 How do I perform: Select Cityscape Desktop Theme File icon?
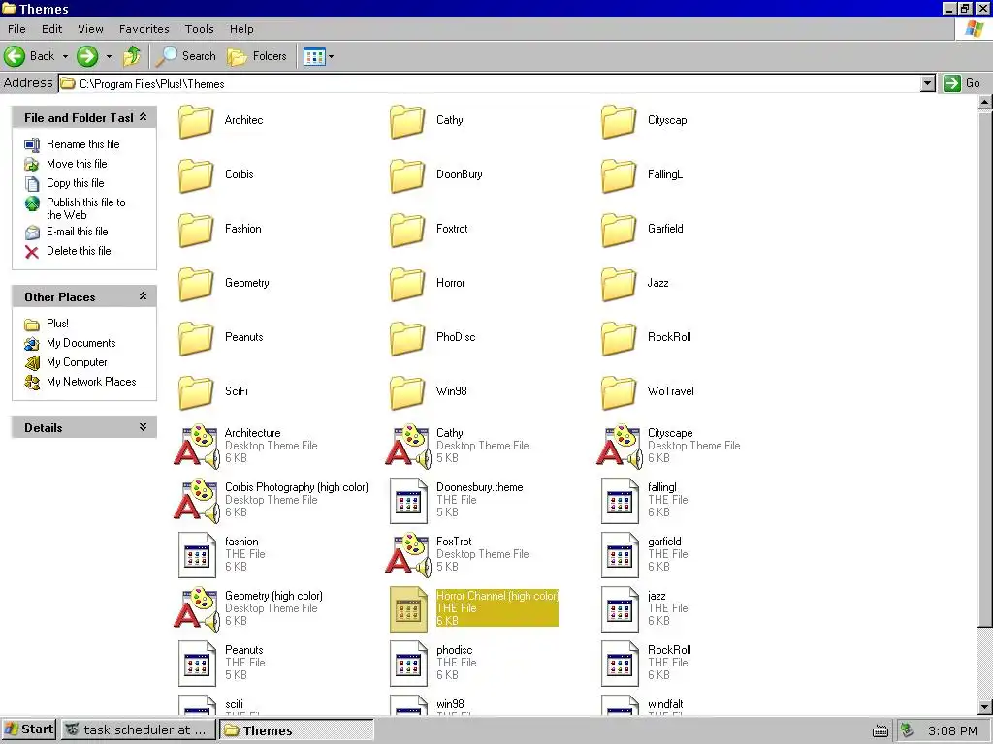(620, 447)
